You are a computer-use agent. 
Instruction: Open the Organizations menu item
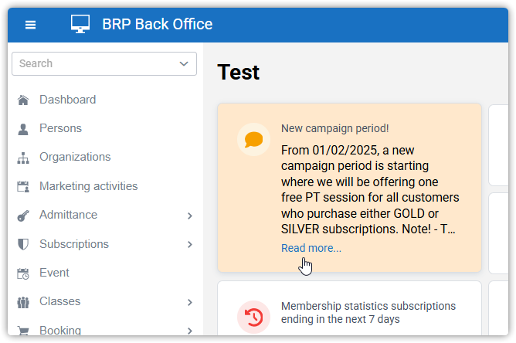75,157
